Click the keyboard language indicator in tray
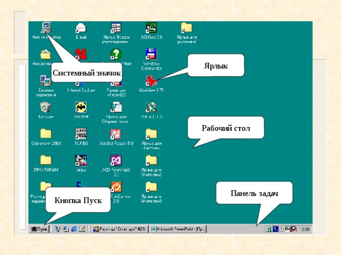Screen dimensions: 341x255 tap(275, 229)
